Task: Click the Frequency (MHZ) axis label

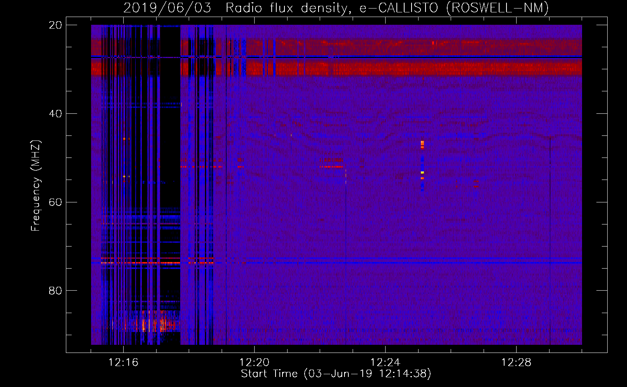Action: pos(35,186)
